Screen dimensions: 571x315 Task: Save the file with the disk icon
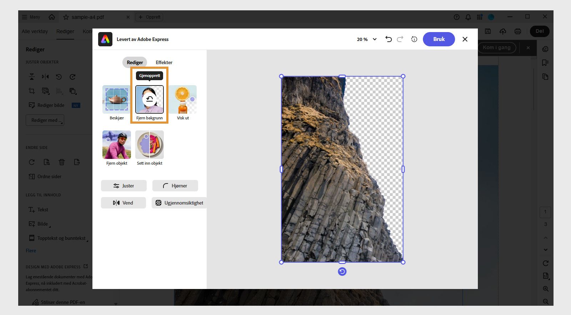[488, 31]
